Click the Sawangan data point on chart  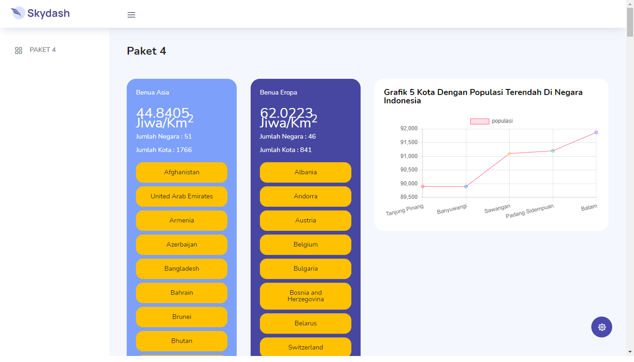point(509,153)
